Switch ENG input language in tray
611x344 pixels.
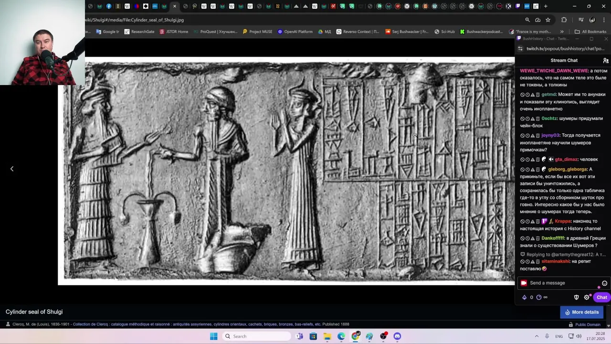tap(559, 336)
